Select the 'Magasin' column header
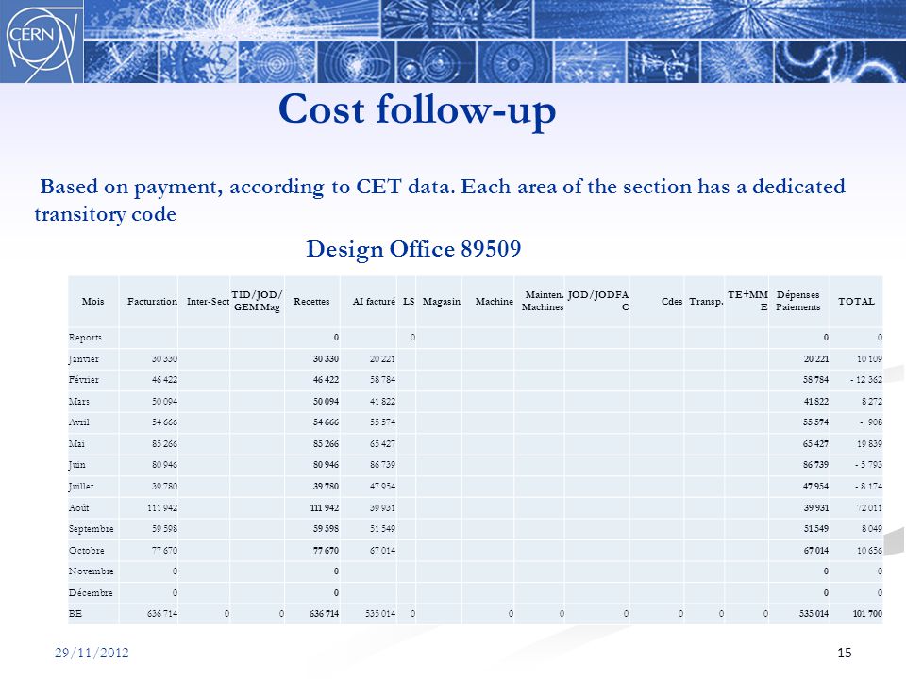 point(442,302)
